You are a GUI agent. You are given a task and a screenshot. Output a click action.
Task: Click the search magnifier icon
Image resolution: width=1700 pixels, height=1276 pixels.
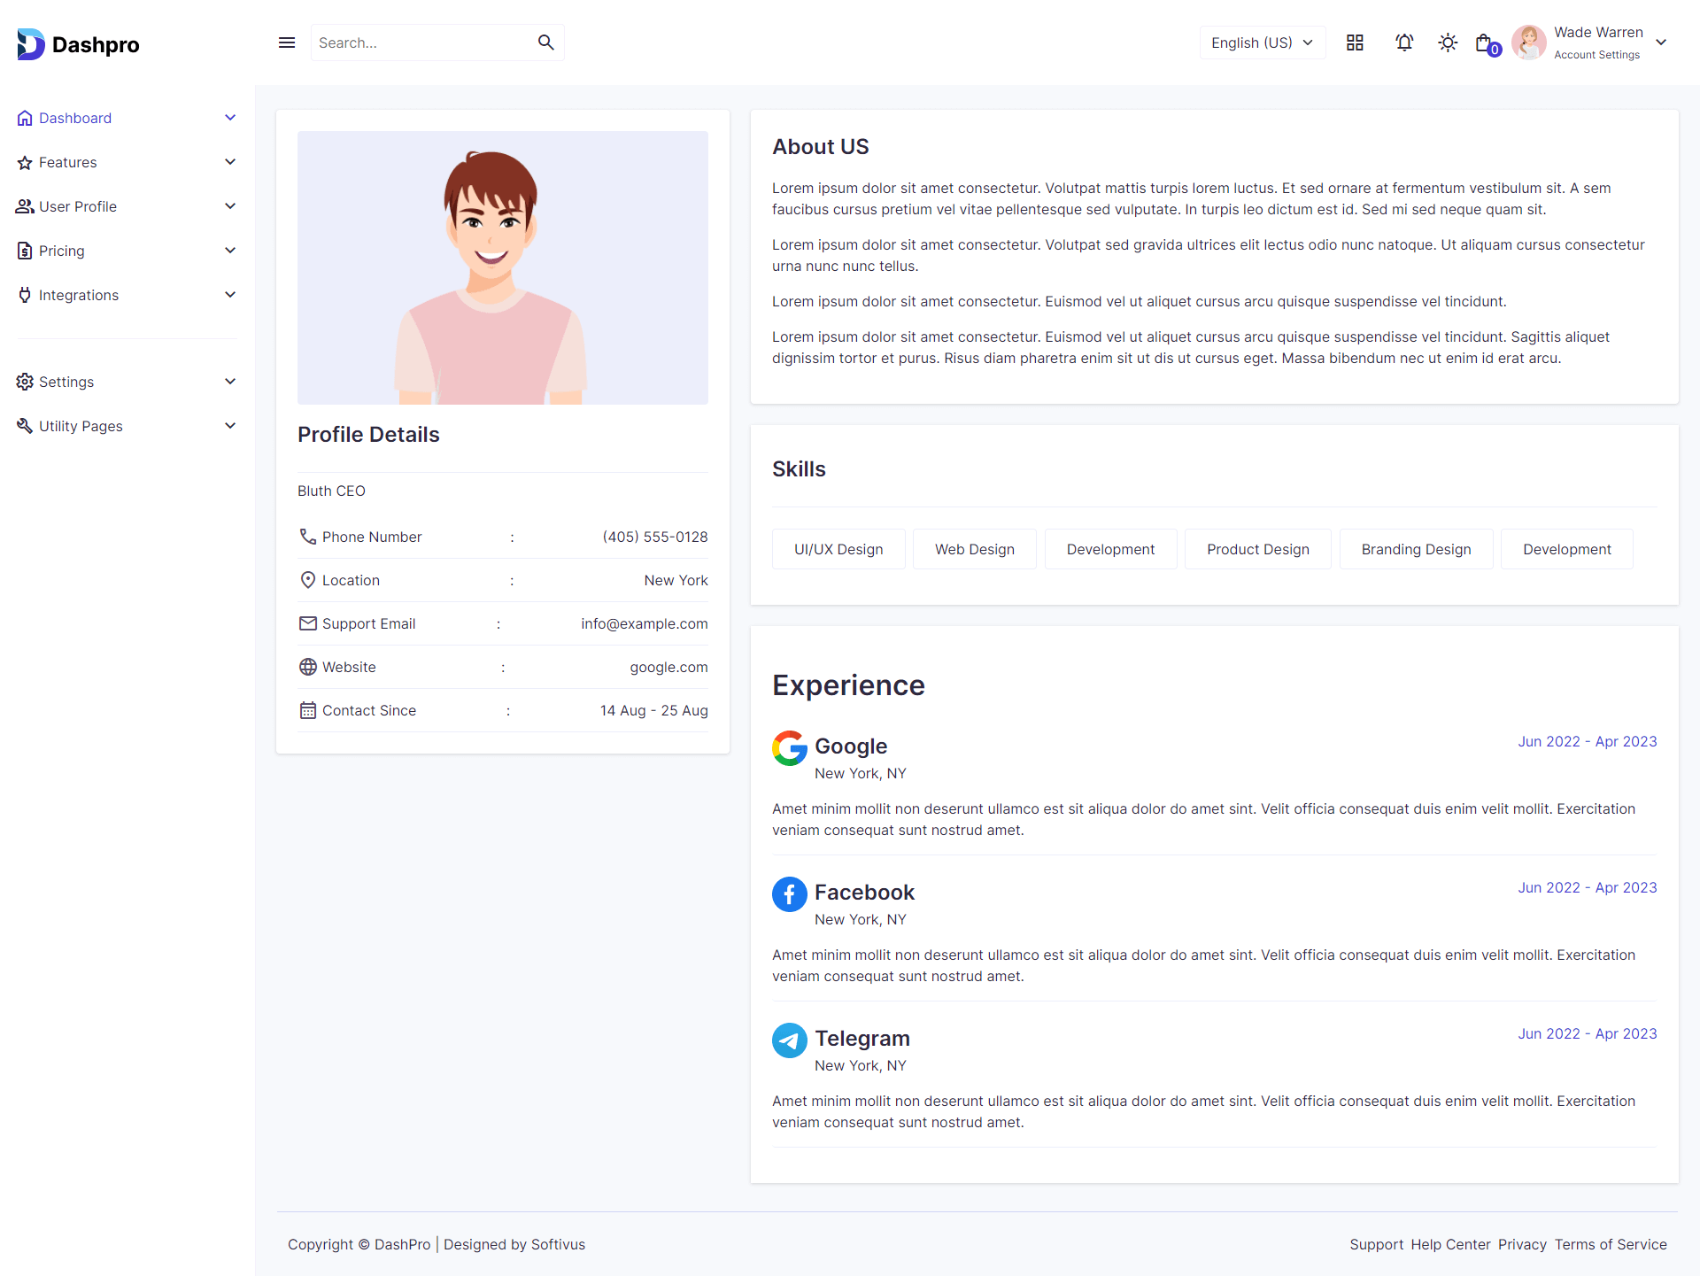(545, 43)
